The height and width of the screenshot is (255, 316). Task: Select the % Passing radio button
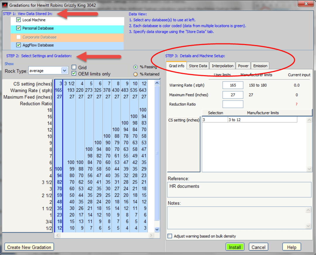tap(135, 67)
